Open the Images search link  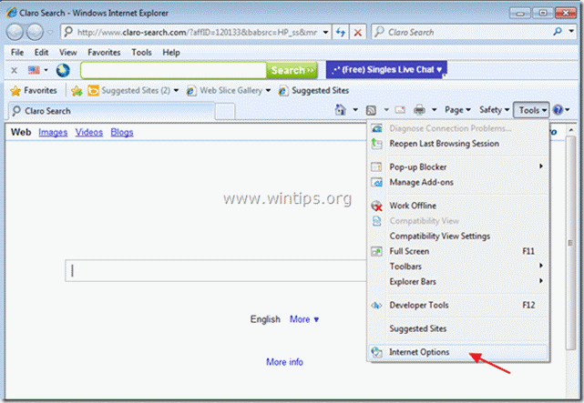(53, 132)
